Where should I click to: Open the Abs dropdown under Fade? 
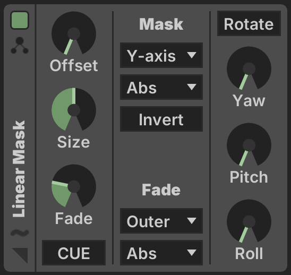click(161, 253)
